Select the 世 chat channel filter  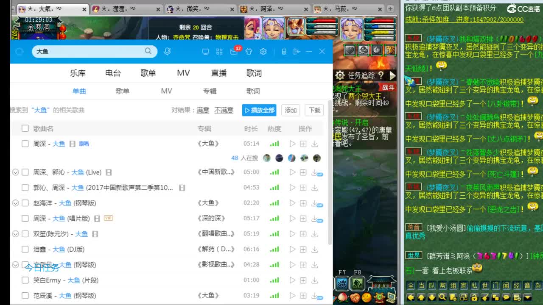[484, 286]
